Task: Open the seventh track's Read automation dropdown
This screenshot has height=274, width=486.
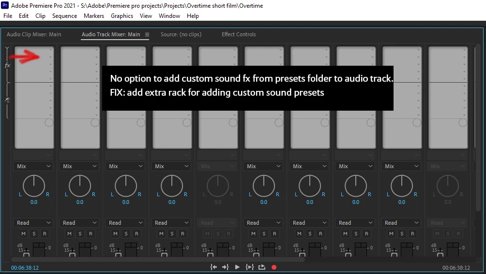Action: 309,223
